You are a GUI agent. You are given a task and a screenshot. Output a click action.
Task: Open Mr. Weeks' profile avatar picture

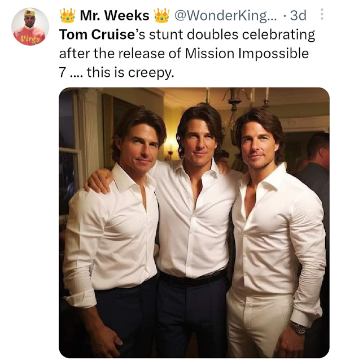coord(30,27)
